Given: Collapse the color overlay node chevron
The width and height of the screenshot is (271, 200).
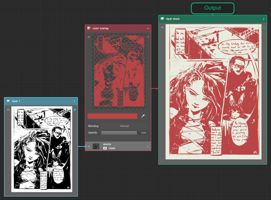Looking at the screenshot, I should pos(148,28).
